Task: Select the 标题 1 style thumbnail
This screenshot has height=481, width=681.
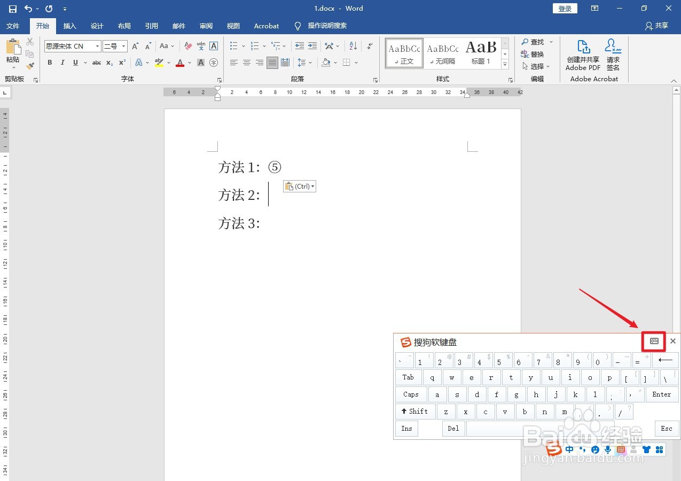Action: click(481, 53)
